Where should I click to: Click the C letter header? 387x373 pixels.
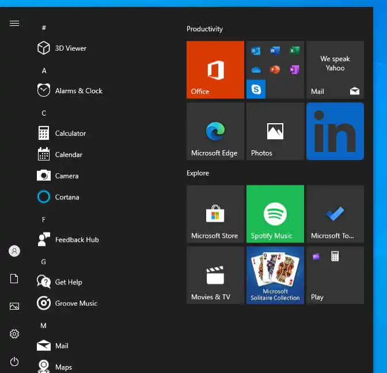(44, 113)
